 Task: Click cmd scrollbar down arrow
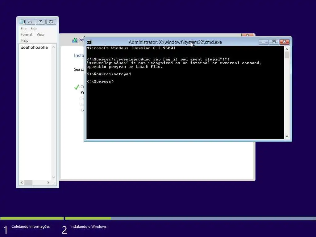coord(287,136)
